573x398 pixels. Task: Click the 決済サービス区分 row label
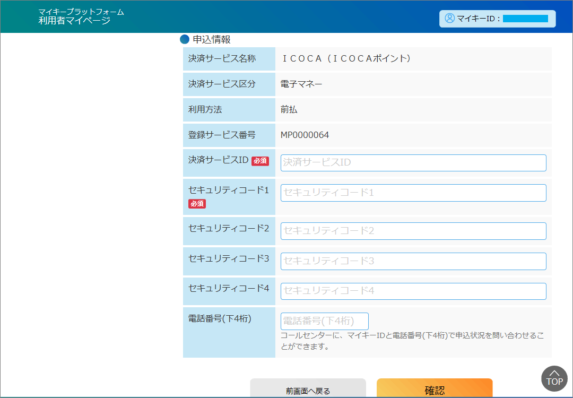click(222, 84)
